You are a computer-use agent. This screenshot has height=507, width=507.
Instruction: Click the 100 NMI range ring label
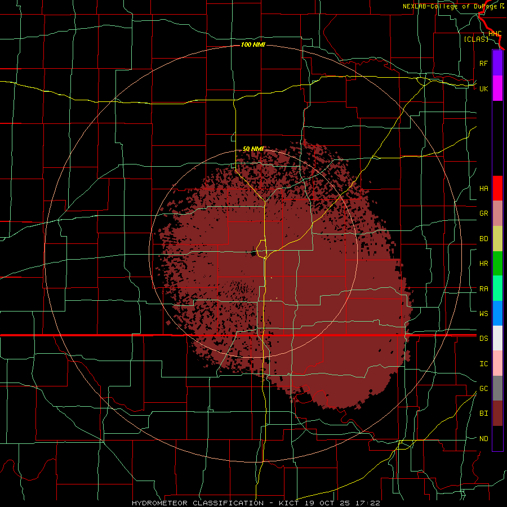click(253, 45)
